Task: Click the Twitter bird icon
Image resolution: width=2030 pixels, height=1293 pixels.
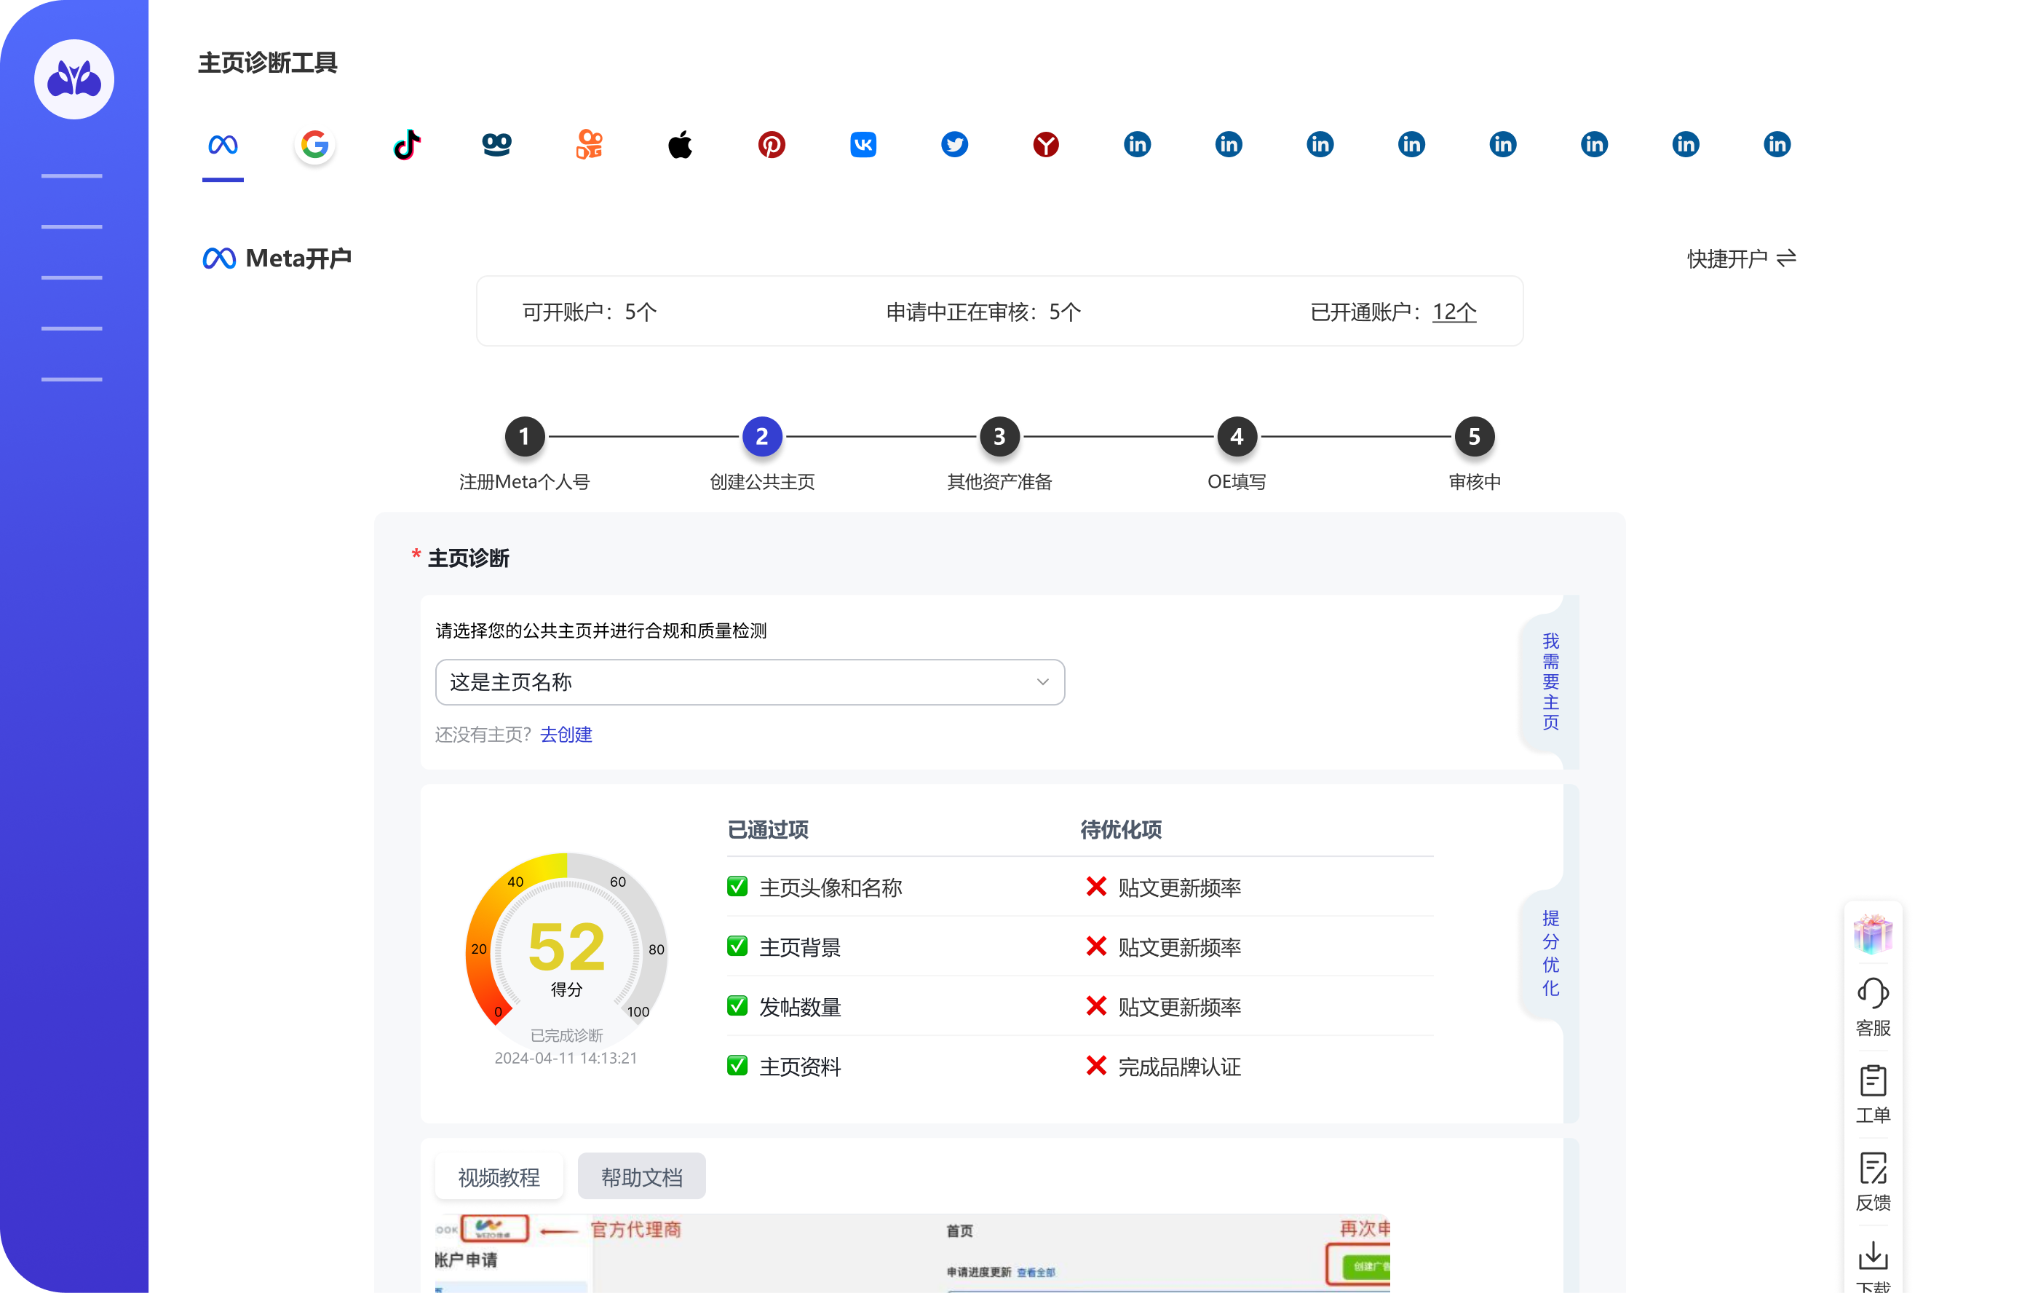Action: coord(954,144)
